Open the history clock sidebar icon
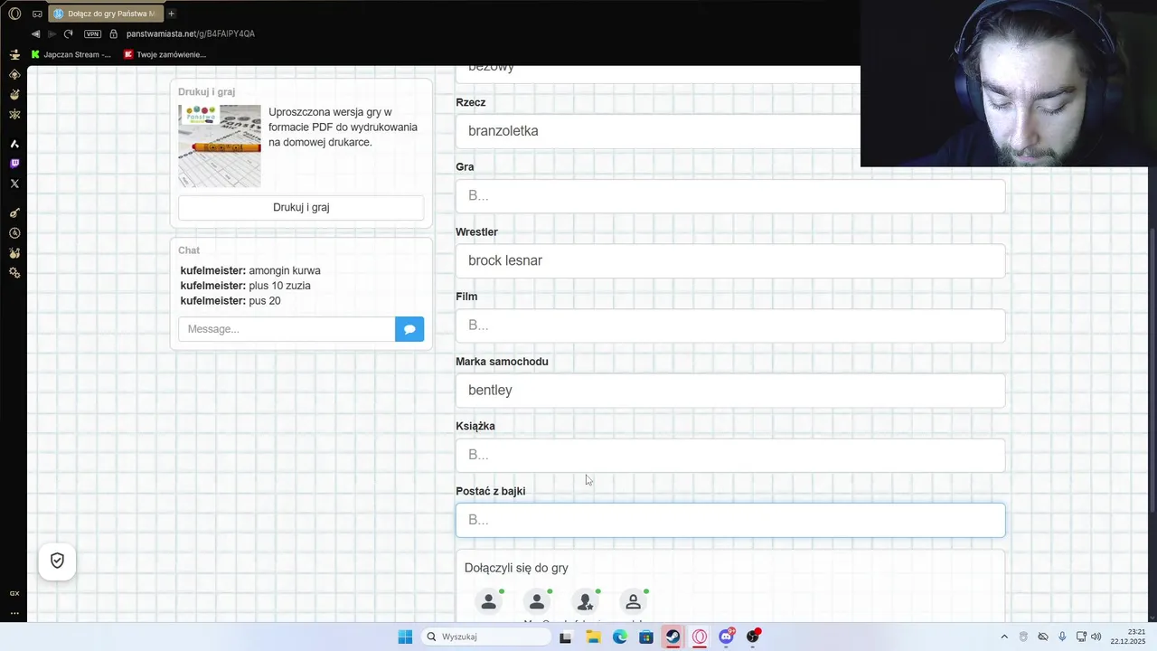This screenshot has width=1157, height=651. tap(14, 232)
